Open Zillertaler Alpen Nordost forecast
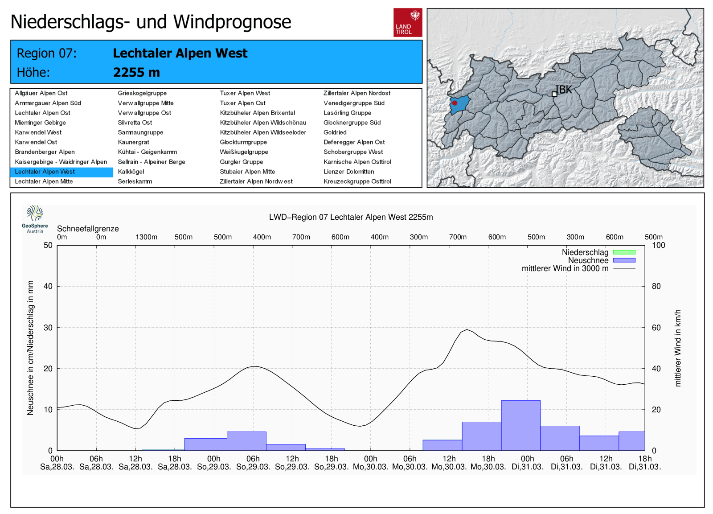 coord(356,93)
